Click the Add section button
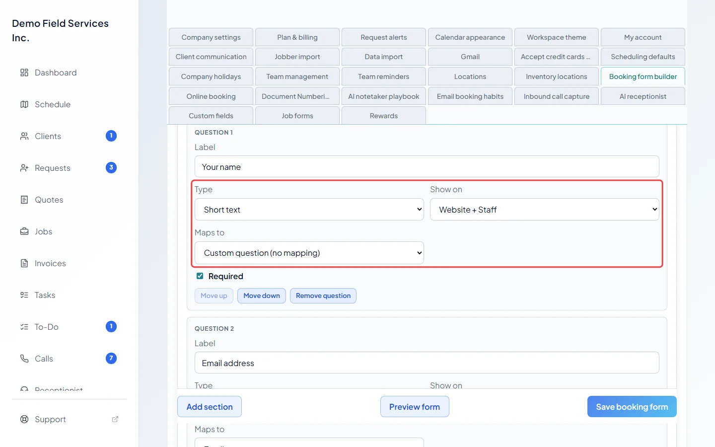Image resolution: width=715 pixels, height=447 pixels. [210, 407]
